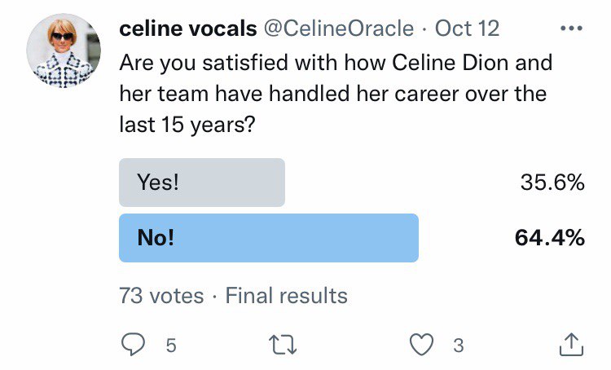Open the tweet's Oct 12 timestamp
This screenshot has height=370, width=611.
point(467,29)
